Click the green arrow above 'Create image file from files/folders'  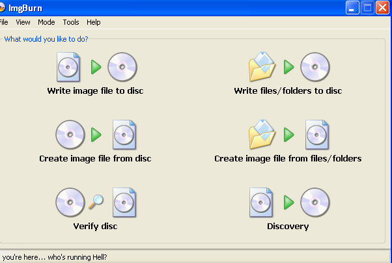click(x=288, y=135)
